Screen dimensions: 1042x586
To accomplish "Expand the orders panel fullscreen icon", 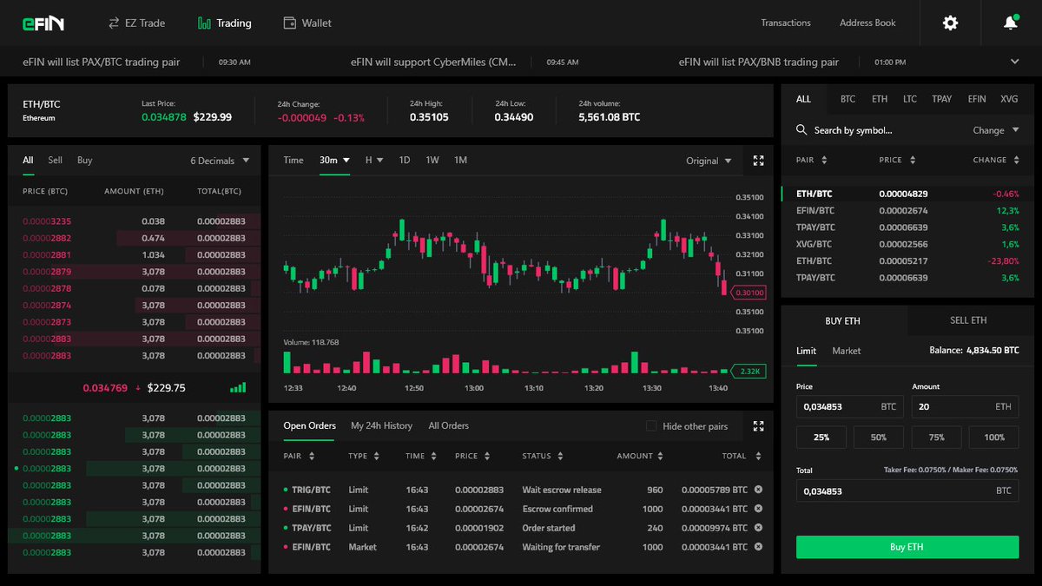I will pyautogui.click(x=759, y=426).
